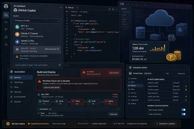Close the Annotations panel
This screenshot has height=129, width=194.
[x=118, y=109]
